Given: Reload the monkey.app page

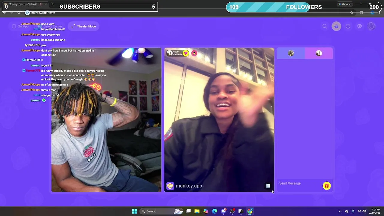Looking at the screenshot, I should (x=19, y=13).
